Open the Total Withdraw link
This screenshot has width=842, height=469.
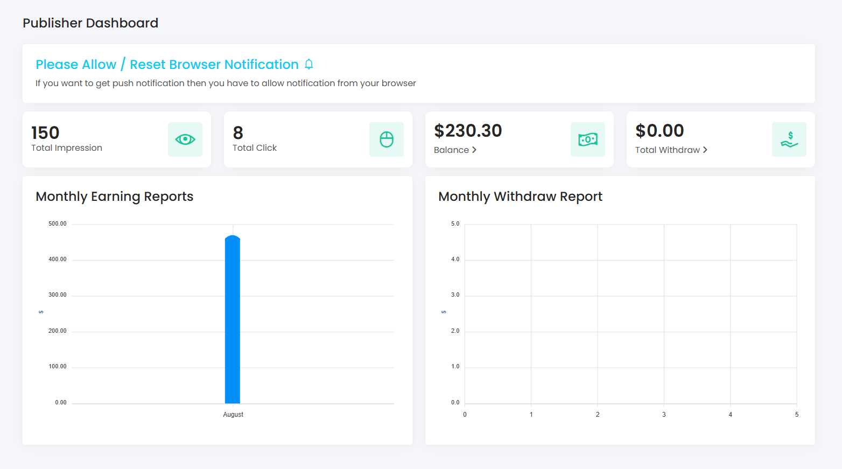(x=667, y=150)
